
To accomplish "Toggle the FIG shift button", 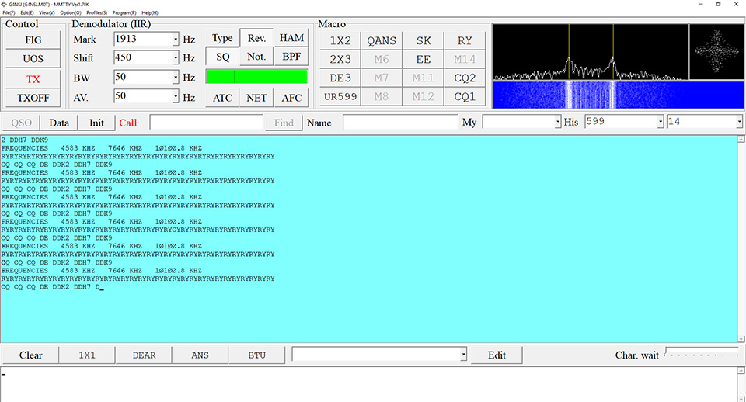I will point(33,40).
